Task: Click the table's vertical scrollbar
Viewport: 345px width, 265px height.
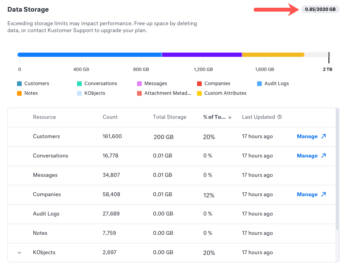Action: [337, 169]
